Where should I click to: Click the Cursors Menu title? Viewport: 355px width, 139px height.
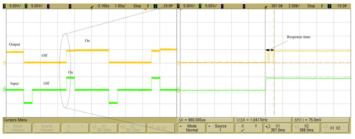(15, 120)
